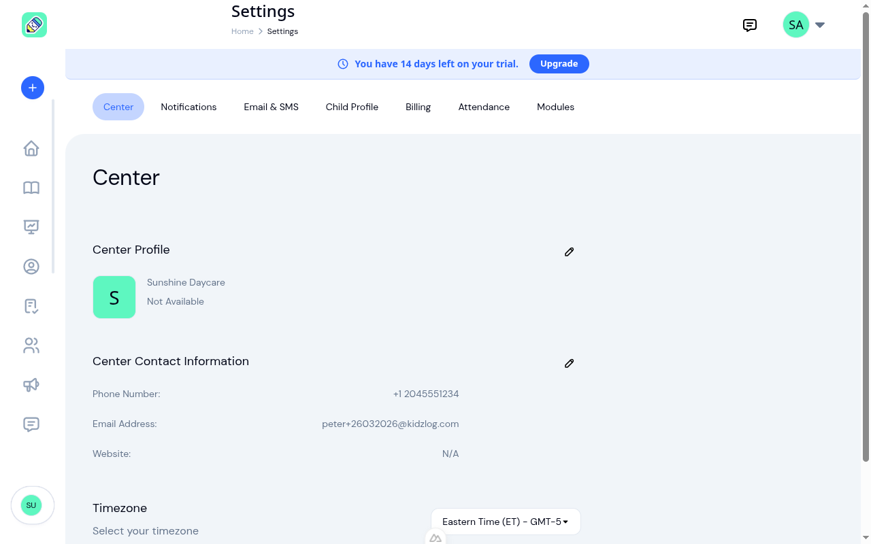Switch to the Email & SMS tab
Image resolution: width=871 pixels, height=544 pixels.
click(272, 107)
